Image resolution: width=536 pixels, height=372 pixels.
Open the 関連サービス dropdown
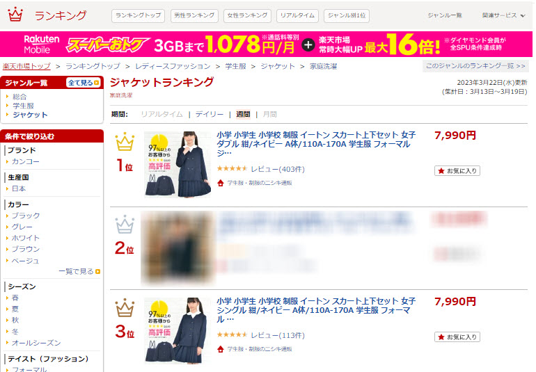click(503, 15)
